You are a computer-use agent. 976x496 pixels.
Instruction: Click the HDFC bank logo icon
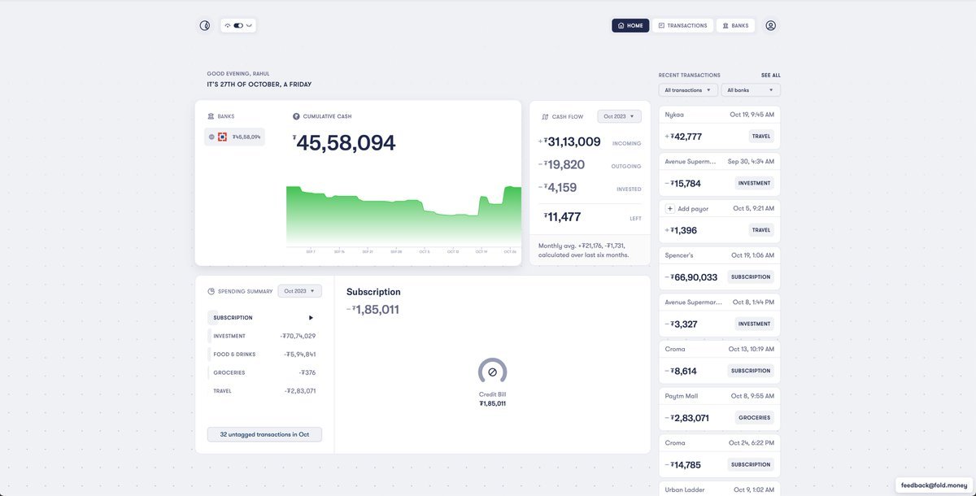pyautogui.click(x=222, y=137)
